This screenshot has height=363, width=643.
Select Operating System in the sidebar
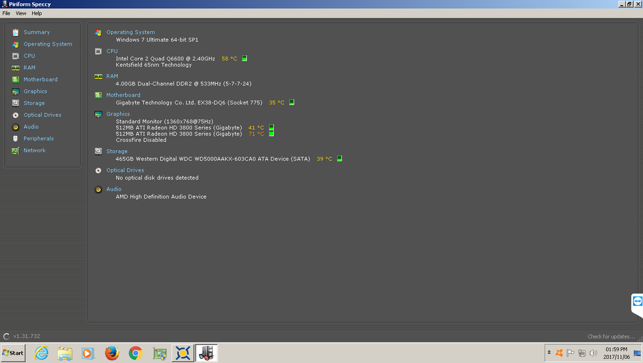48,44
